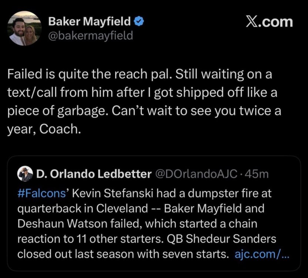Open D. Orlando Ledbetter's small avatar
Viewport: 308px width, 278px height.
(x=26, y=174)
